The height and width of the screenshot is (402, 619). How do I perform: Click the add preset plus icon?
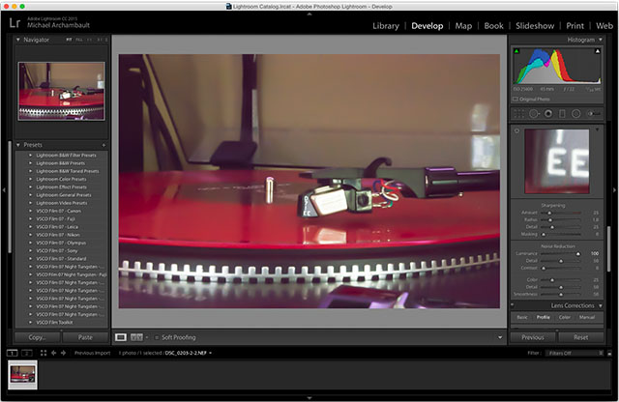103,145
